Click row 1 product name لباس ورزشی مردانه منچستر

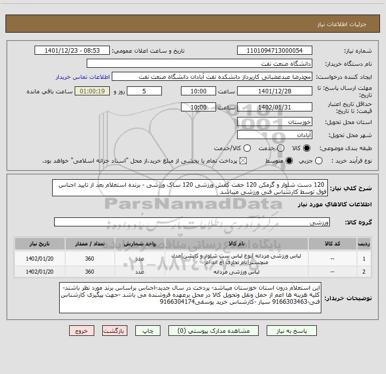(x=236, y=259)
